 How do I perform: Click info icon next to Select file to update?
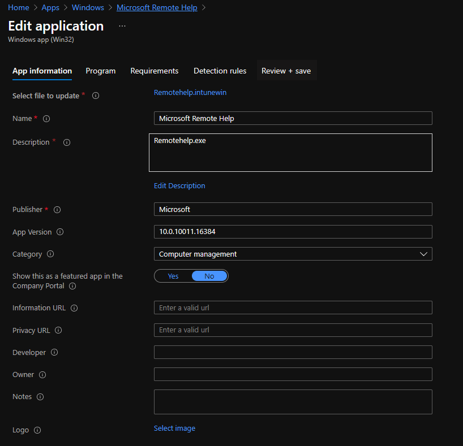point(96,96)
